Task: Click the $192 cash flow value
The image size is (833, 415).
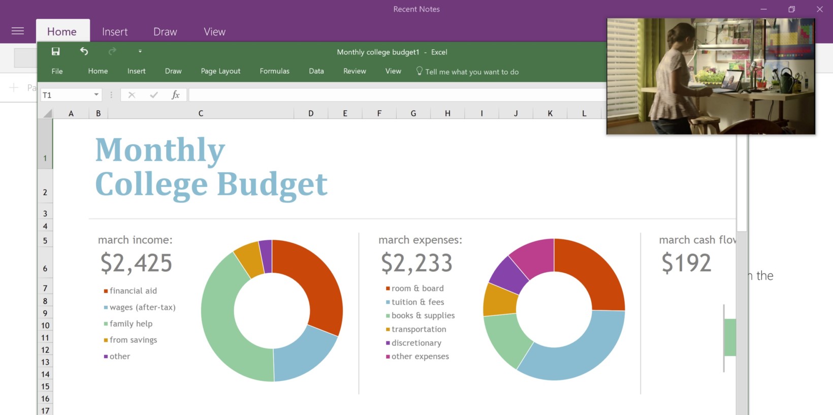Action: coord(686,263)
